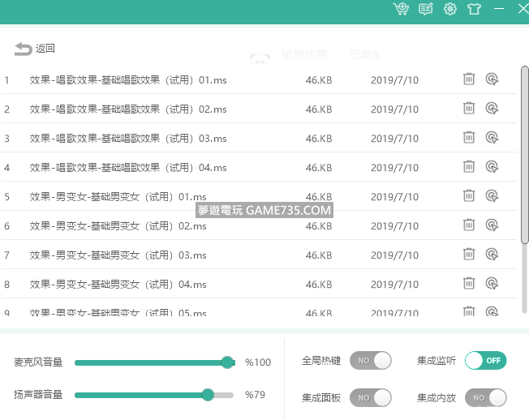Click the 返回 back button
The height and width of the screenshot is (420, 529).
(x=35, y=49)
